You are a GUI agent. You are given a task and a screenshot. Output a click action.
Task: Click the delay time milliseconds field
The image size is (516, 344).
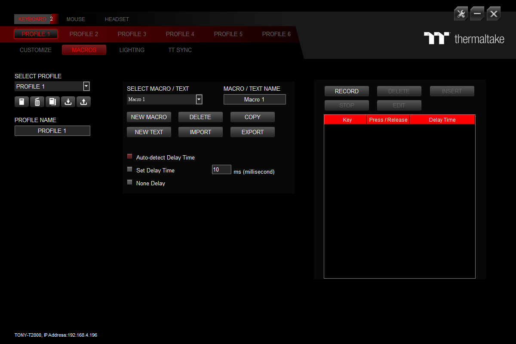point(221,169)
